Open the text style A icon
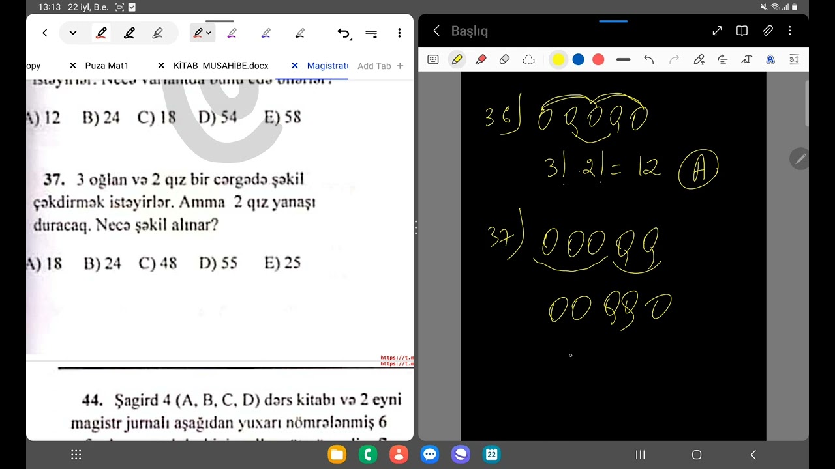This screenshot has width=835, height=469. coord(770,60)
